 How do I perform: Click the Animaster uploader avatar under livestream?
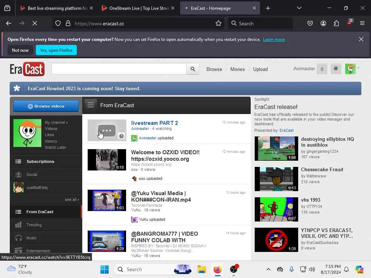tap(134, 138)
